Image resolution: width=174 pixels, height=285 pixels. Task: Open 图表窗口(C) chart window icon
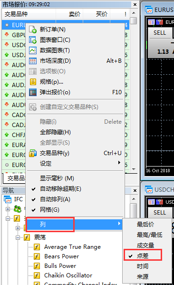[x=33, y=40]
